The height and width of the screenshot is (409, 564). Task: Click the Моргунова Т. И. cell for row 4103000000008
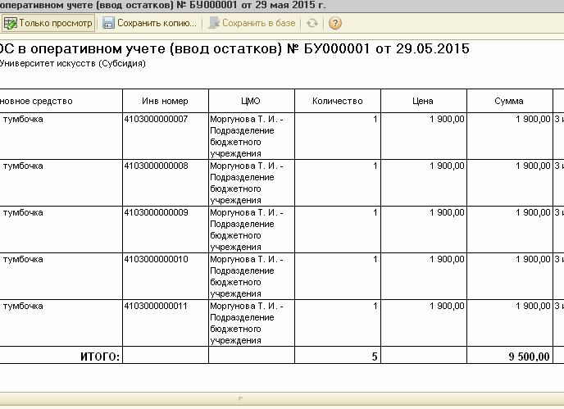(x=252, y=183)
